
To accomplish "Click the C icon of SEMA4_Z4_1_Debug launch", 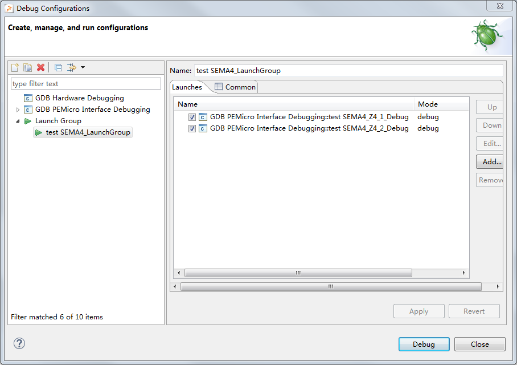I will pyautogui.click(x=203, y=117).
